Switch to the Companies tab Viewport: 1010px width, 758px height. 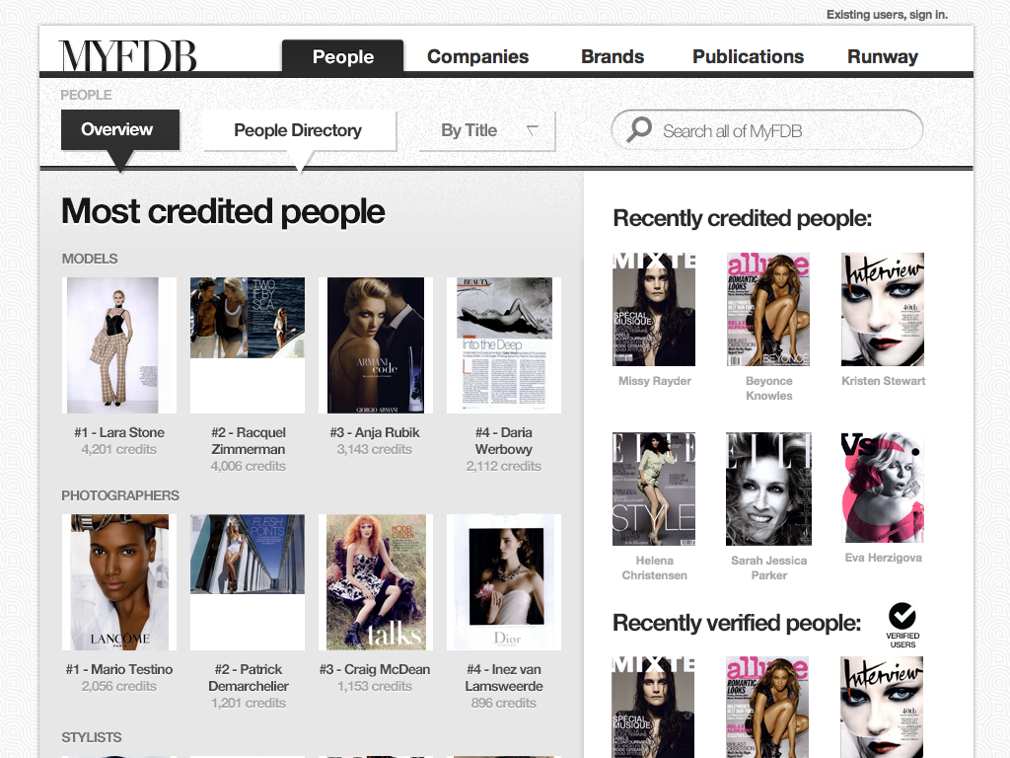(478, 56)
